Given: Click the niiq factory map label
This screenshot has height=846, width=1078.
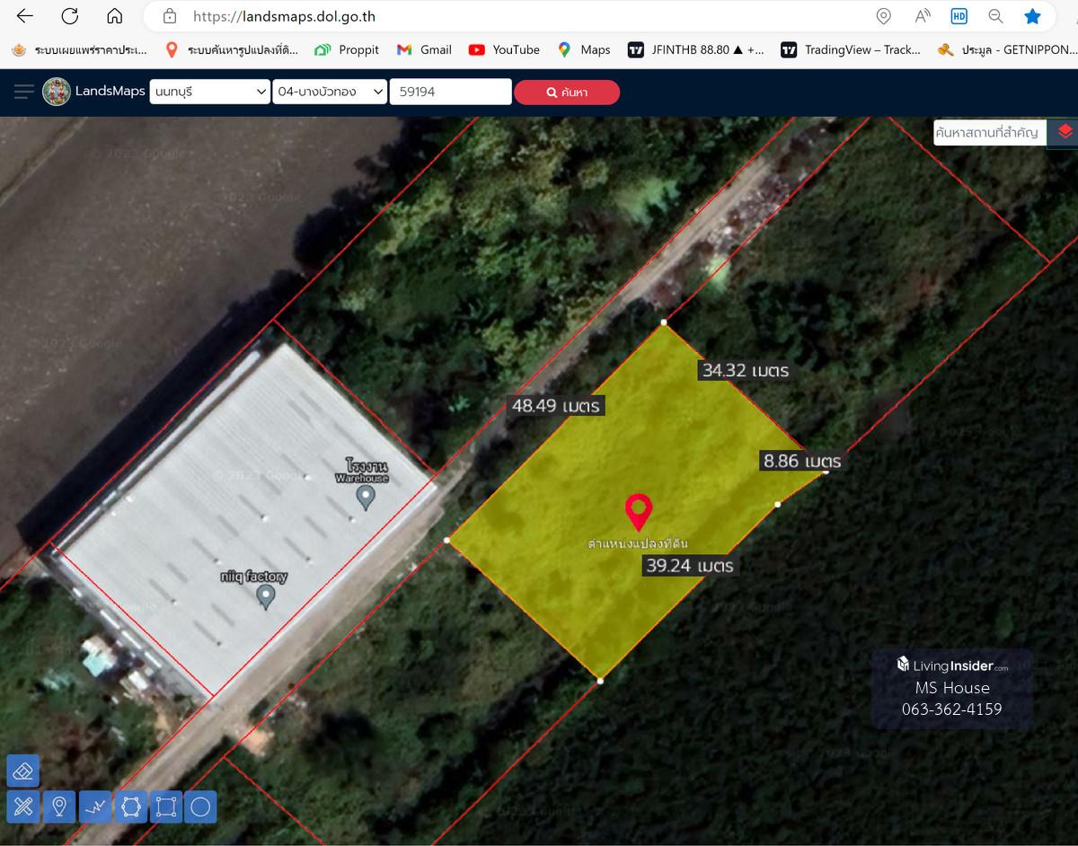Looking at the screenshot, I should click(x=253, y=577).
